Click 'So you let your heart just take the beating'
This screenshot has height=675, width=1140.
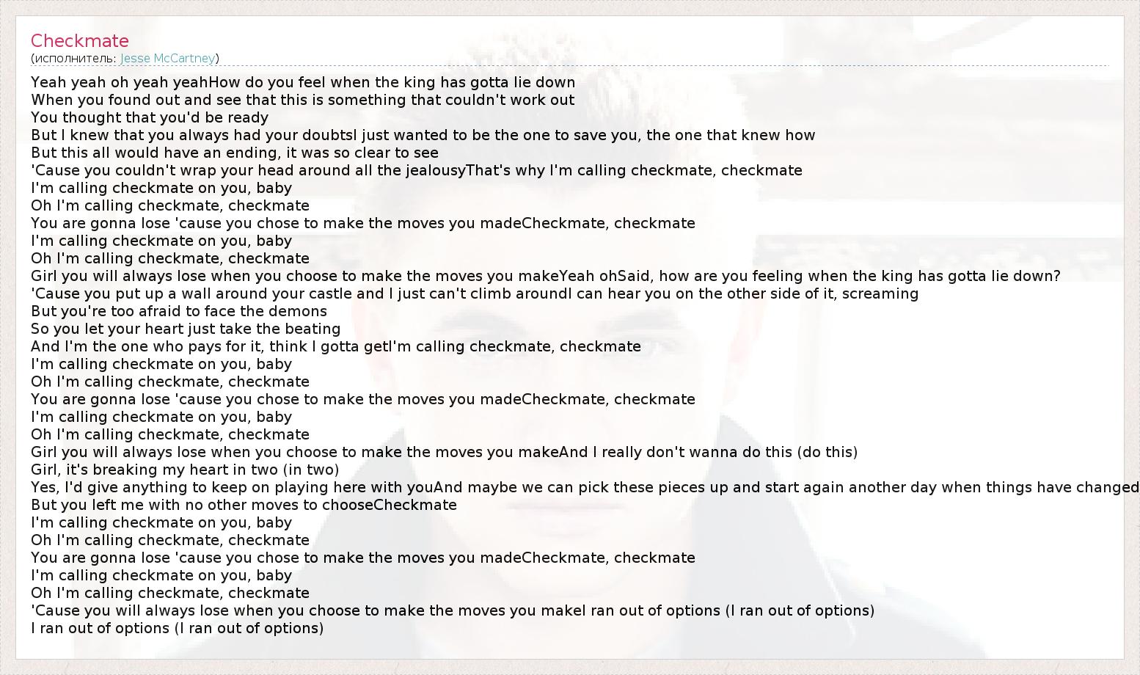click(186, 329)
